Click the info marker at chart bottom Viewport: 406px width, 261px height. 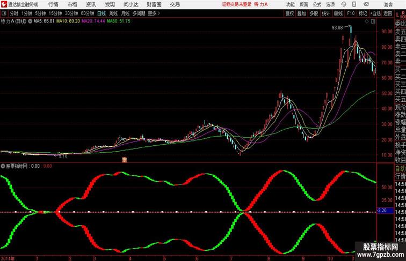(125, 160)
